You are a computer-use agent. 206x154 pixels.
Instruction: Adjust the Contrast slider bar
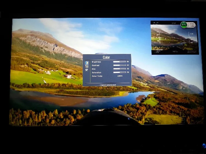[119, 65]
